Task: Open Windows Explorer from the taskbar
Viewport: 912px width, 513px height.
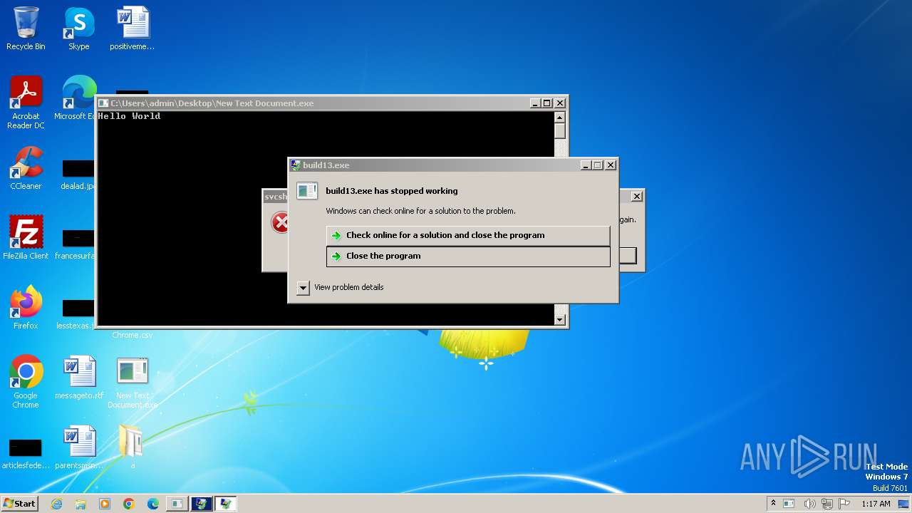Action: pos(81,504)
